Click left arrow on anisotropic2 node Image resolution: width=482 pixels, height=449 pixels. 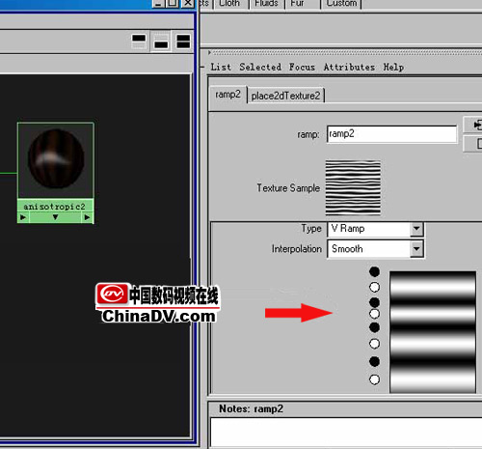click(x=23, y=217)
